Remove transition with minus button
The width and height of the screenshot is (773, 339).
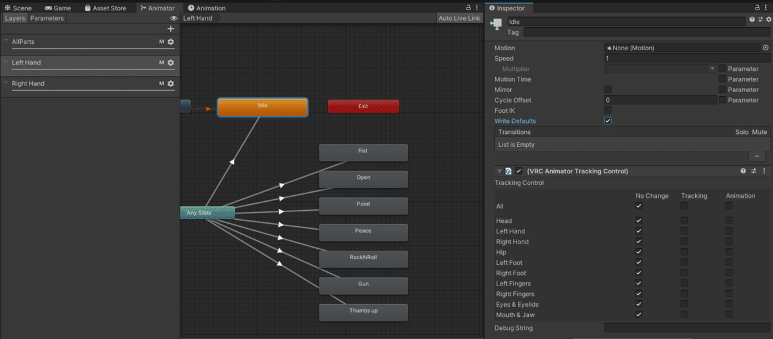pos(756,156)
